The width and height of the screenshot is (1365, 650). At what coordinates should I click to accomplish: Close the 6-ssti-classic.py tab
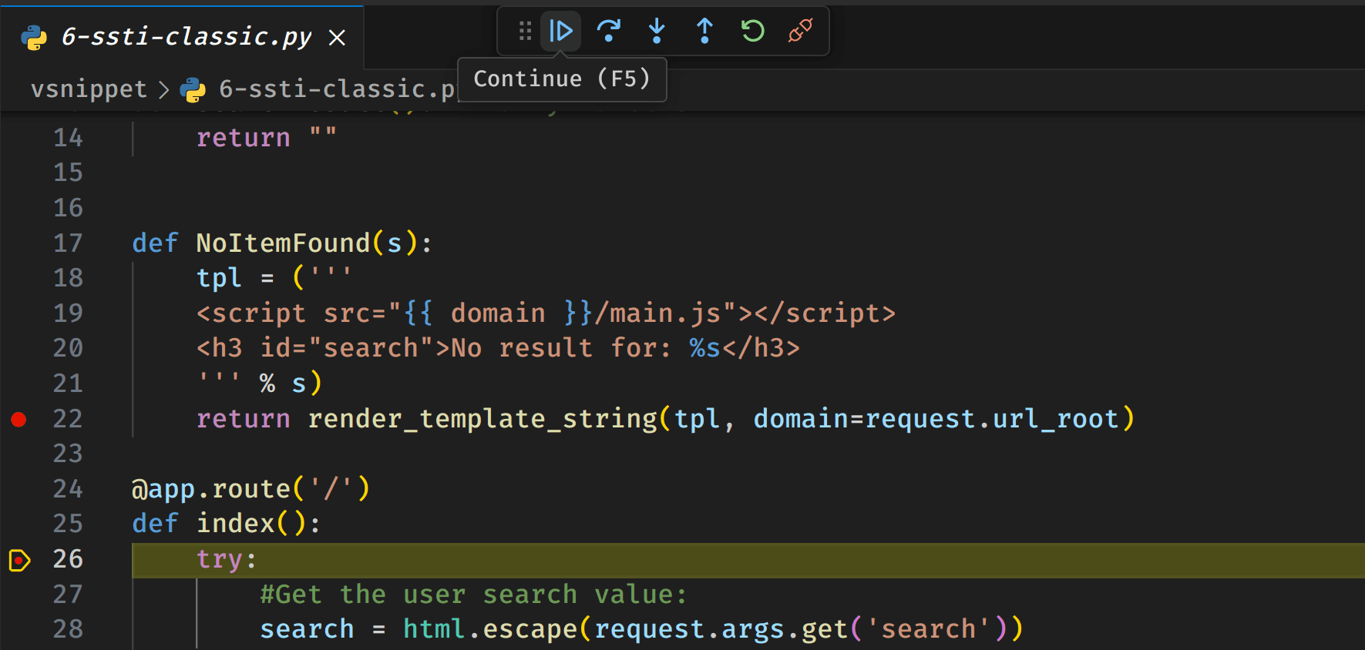pos(337,38)
